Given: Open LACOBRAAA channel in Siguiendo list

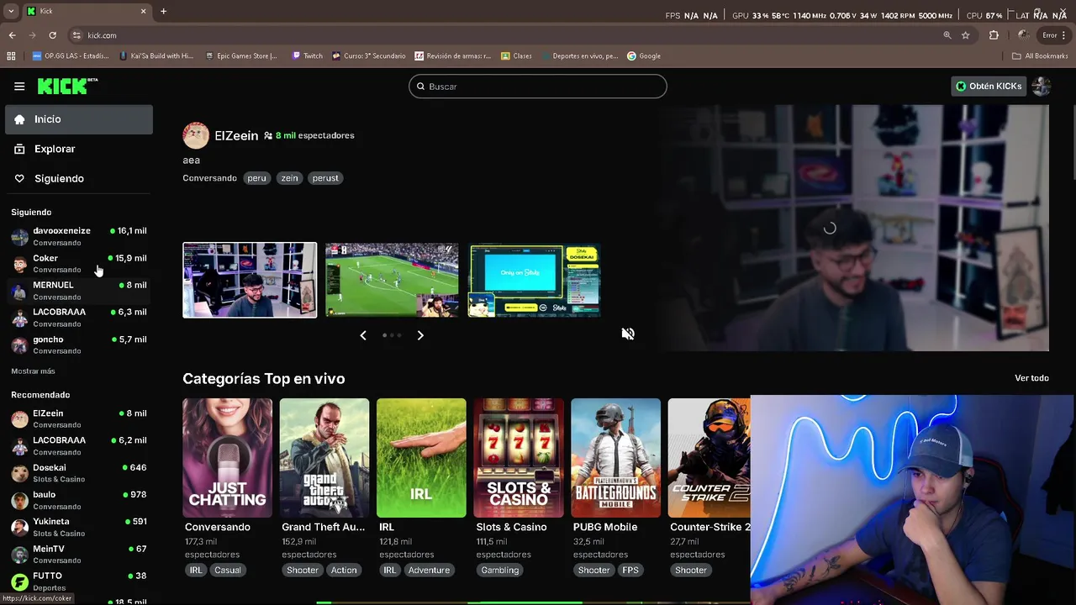Looking at the screenshot, I should pyautogui.click(x=79, y=318).
